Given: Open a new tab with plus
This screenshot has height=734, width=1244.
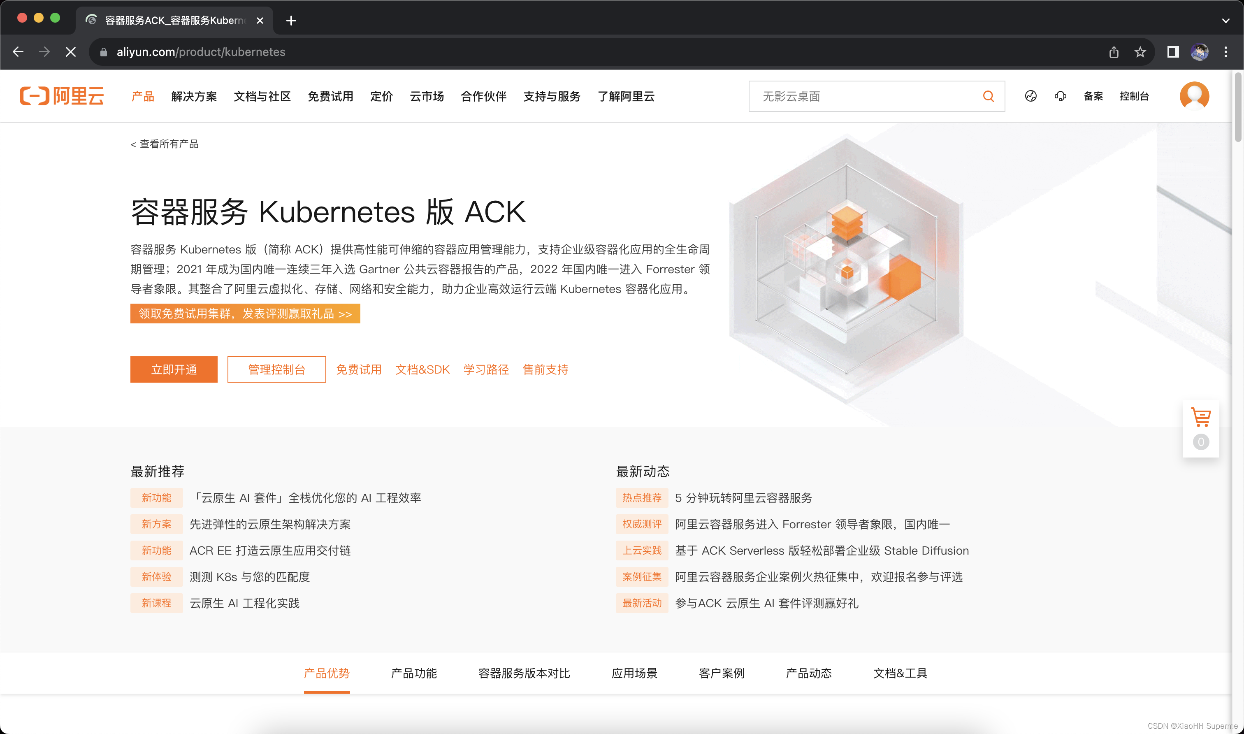Looking at the screenshot, I should [x=291, y=20].
